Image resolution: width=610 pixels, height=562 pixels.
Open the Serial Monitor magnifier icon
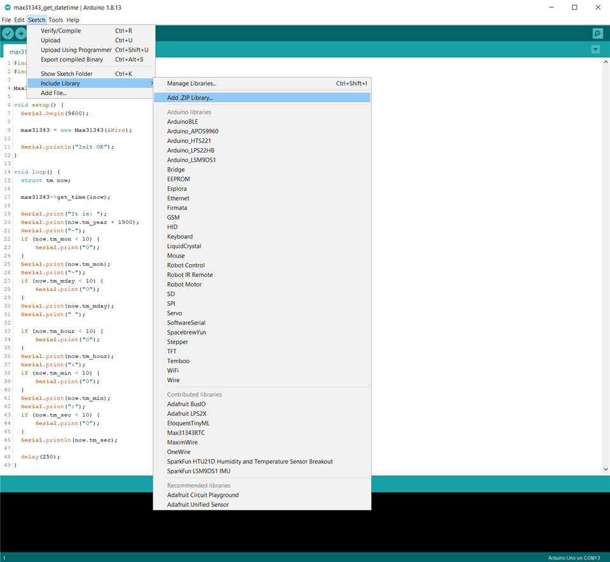[x=597, y=34]
